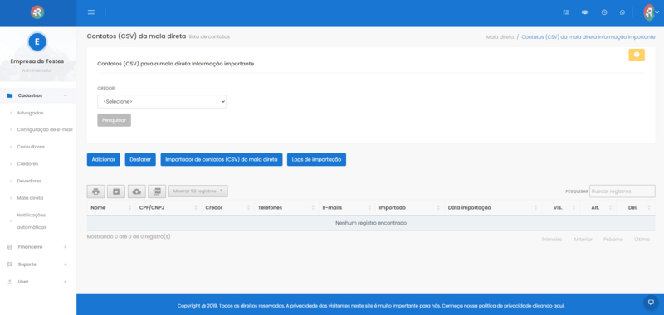Open Mala direta sidebar item
This screenshot has width=664, height=315.
point(30,198)
